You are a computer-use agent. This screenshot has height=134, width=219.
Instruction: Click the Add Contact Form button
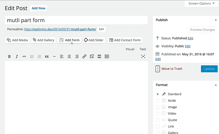tap(125, 40)
